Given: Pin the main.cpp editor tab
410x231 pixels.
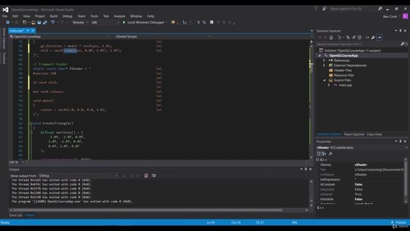Looking at the screenshot, I should [28, 31].
